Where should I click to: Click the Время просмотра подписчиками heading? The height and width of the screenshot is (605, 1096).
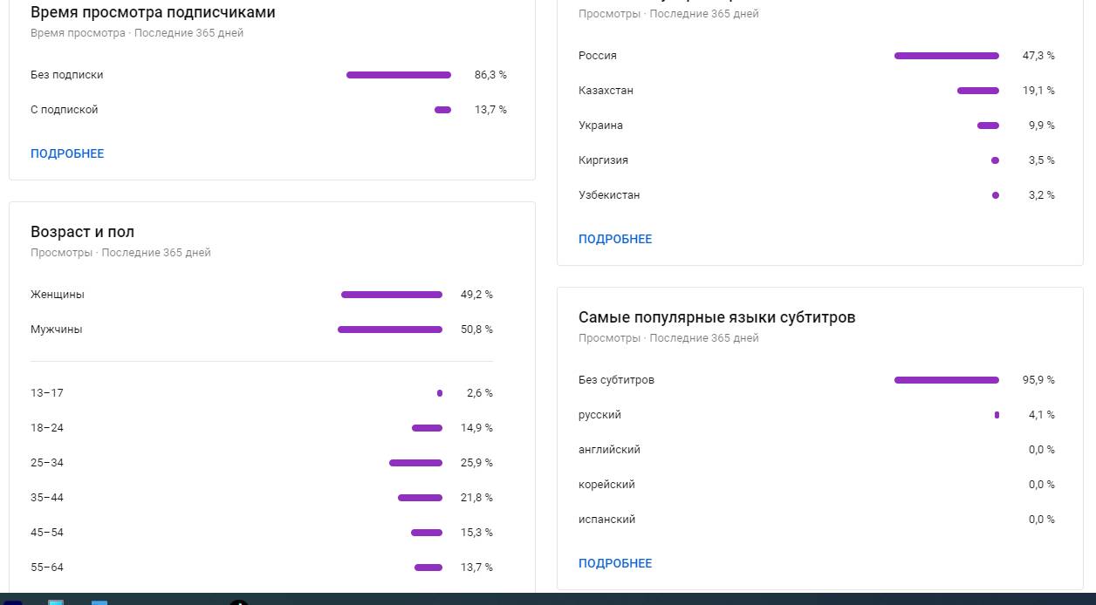tap(153, 12)
